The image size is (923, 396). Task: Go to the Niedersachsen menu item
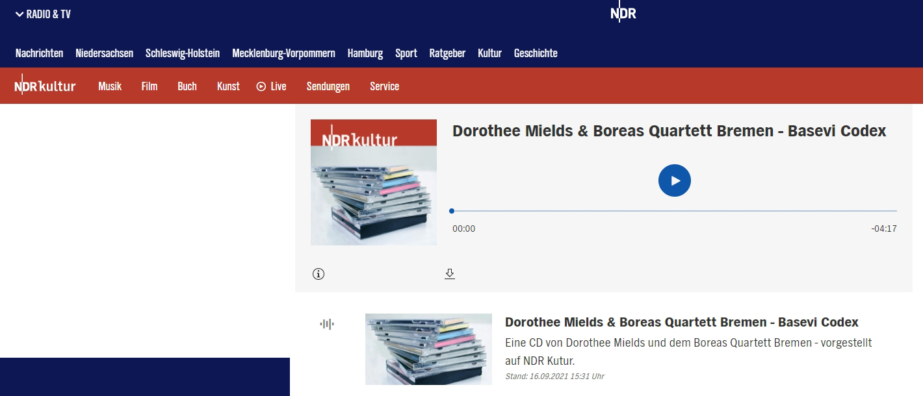click(x=104, y=53)
